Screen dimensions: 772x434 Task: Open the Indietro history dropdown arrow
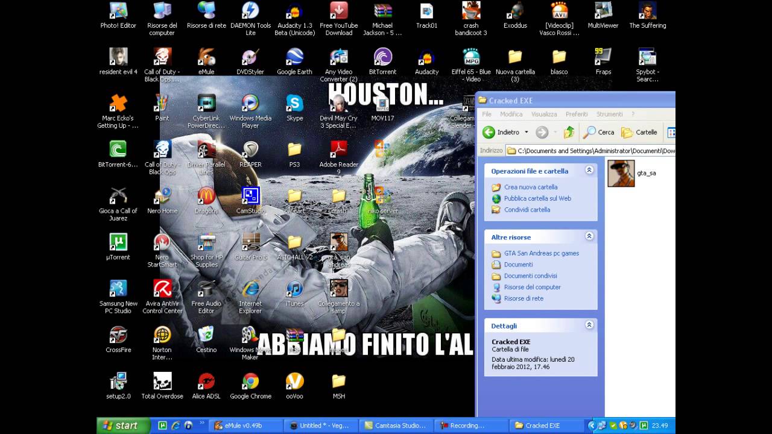pyautogui.click(x=526, y=132)
